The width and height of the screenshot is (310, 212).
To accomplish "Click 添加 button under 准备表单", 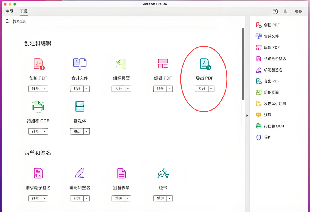I will tap(118, 198).
